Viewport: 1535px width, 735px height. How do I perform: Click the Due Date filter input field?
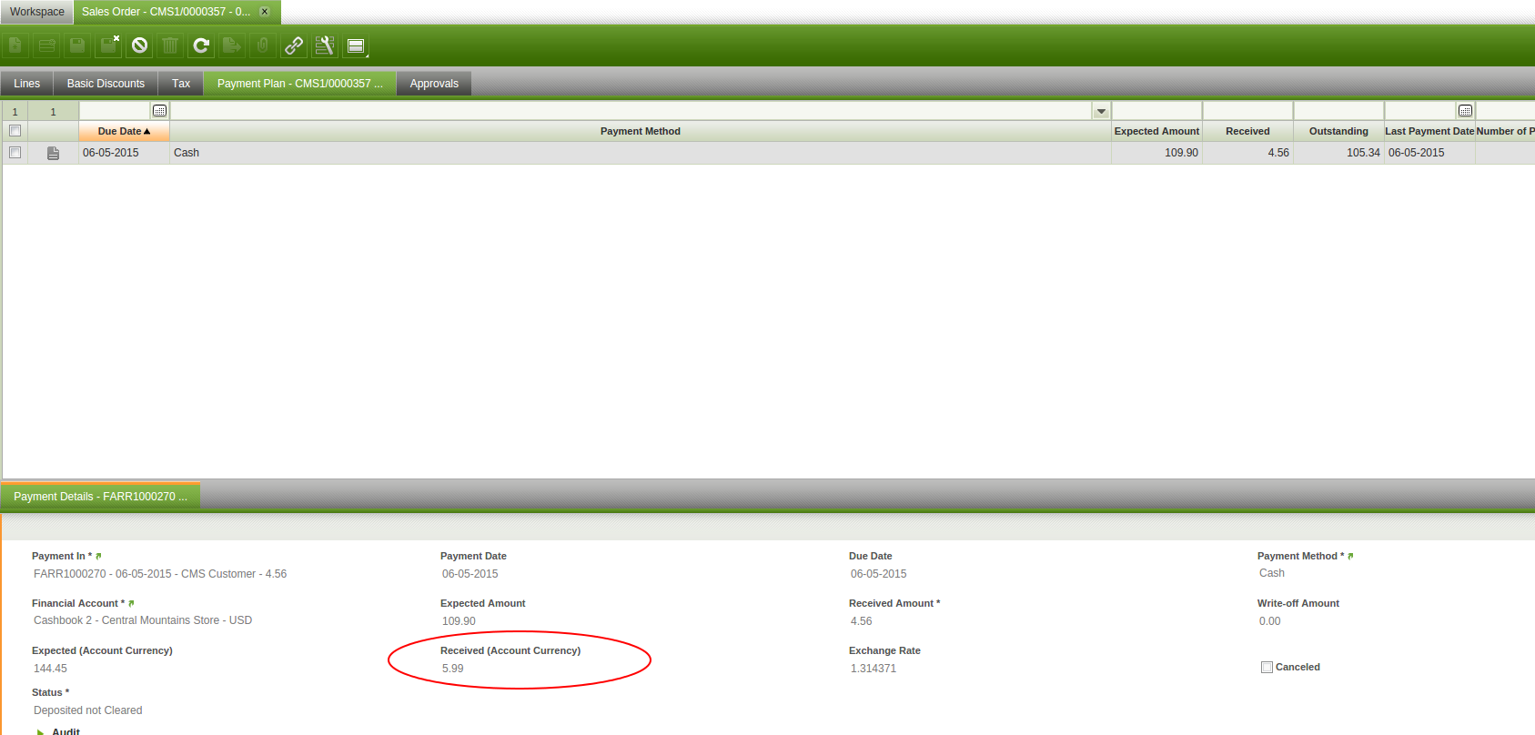point(116,111)
